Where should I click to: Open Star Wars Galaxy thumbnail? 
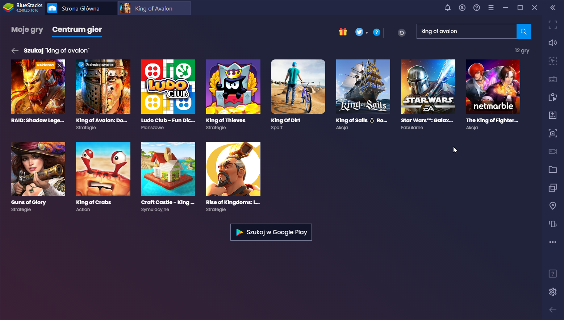point(428,87)
